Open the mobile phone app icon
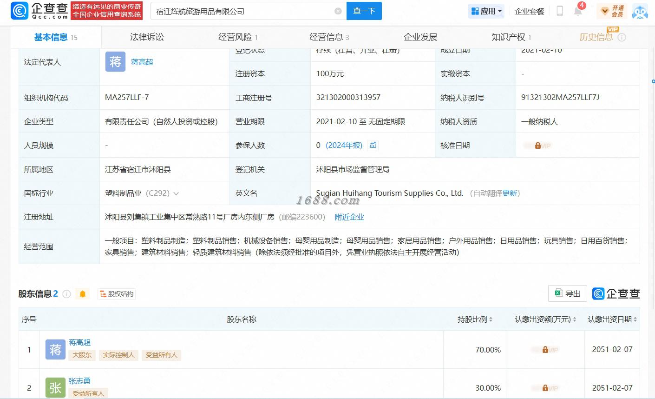Screen dimensions: 655x399 click(560, 11)
